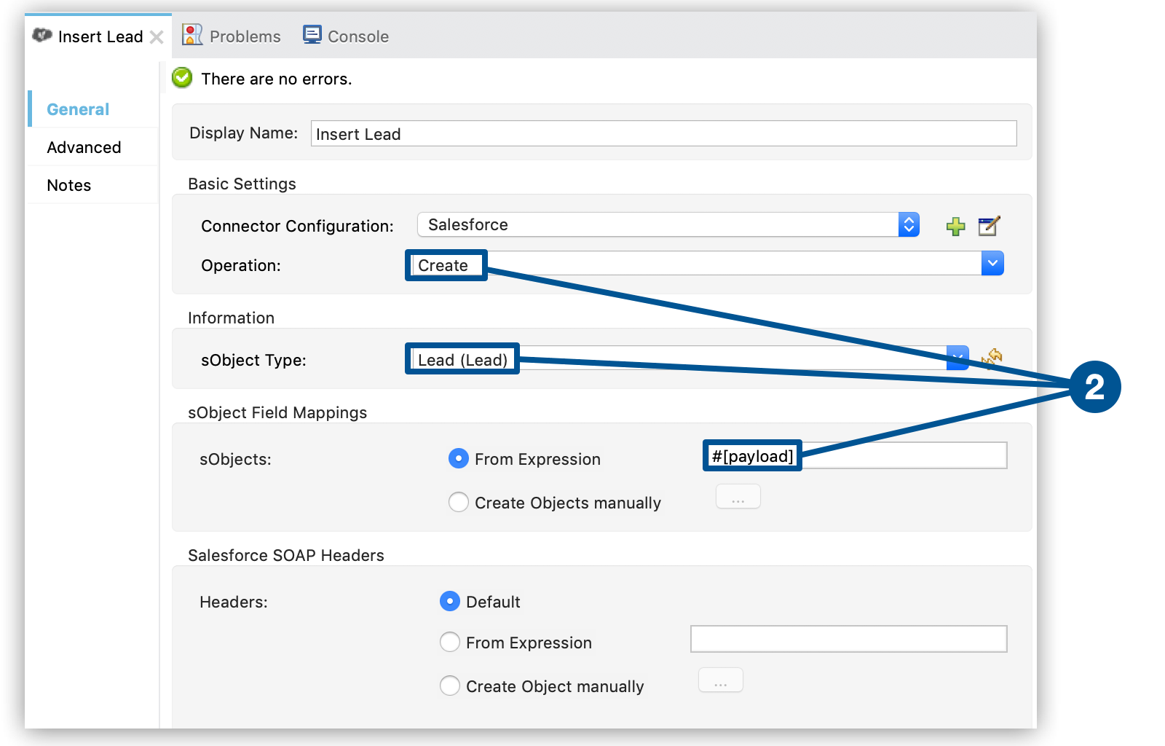1165x746 pixels.
Task: Open the Notes section
Action: pyautogui.click(x=69, y=185)
